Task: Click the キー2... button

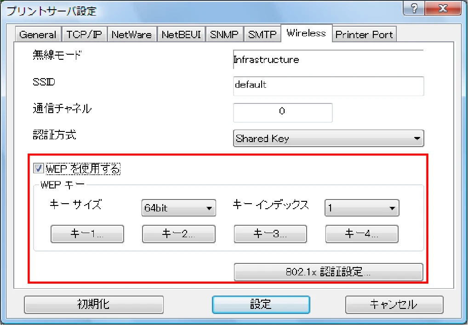Action: point(178,234)
